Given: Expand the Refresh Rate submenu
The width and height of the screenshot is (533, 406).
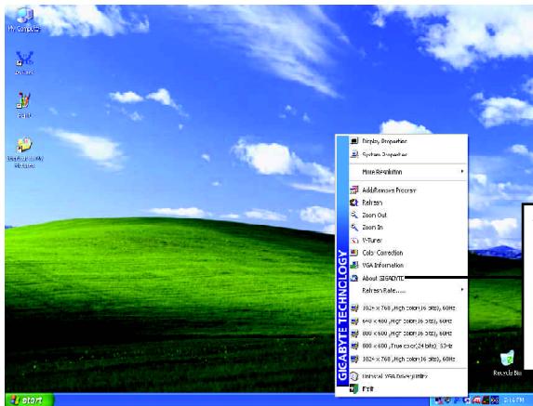Looking at the screenshot, I should [408, 291].
